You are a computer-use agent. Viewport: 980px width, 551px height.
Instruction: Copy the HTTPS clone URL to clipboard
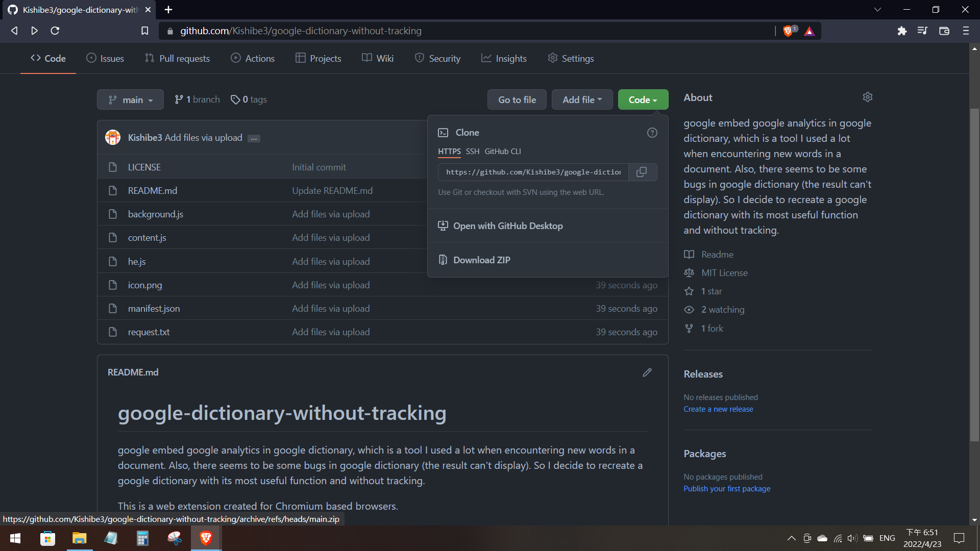(642, 172)
